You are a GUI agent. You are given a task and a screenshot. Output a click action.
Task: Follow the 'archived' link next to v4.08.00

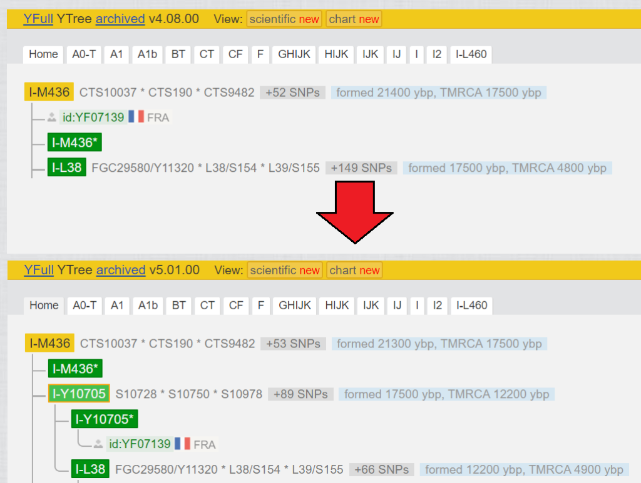[120, 19]
